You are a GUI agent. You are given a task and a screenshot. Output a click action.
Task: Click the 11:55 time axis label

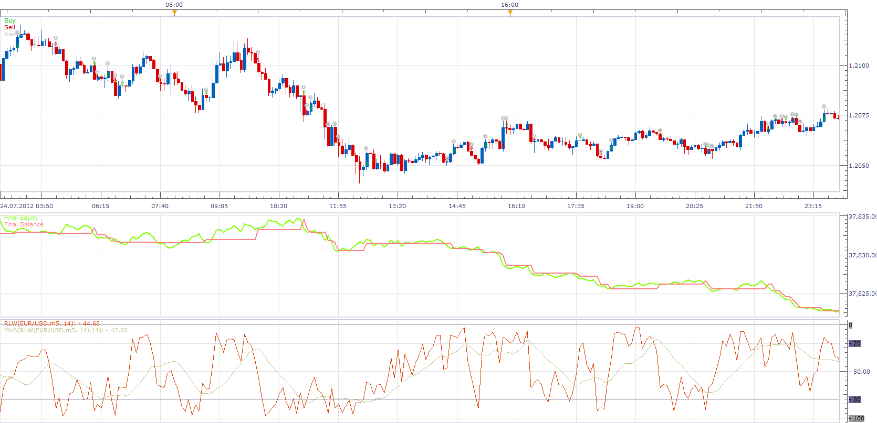click(x=338, y=206)
